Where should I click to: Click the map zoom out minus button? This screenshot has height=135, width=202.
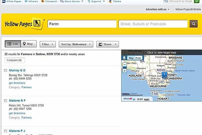(x=125, y=64)
